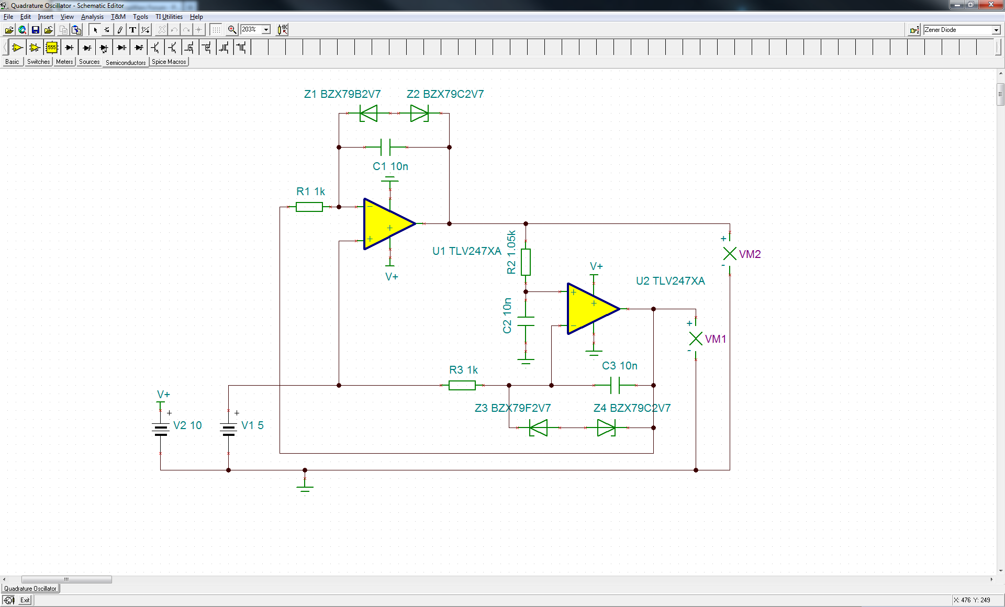Click the Open file folder icon
Image resolution: width=1005 pixels, height=607 pixels.
pos(9,30)
